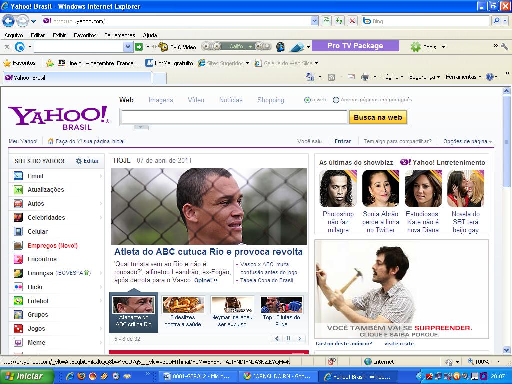Switch to JORNAL DO RN Chrome taskbar window
The height and width of the screenshot is (384, 512).
277,376
